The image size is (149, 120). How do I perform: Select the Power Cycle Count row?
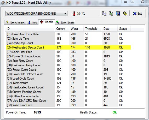(68, 70)
